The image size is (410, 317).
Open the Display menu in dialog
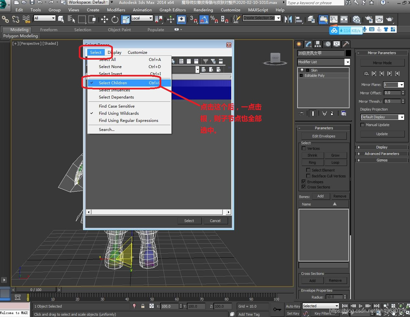point(115,53)
